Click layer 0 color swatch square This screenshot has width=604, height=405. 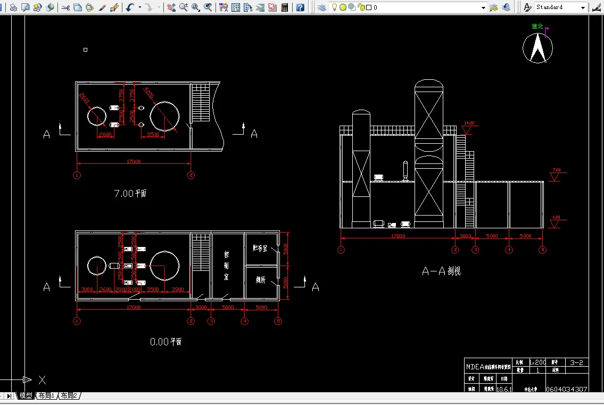coord(369,7)
